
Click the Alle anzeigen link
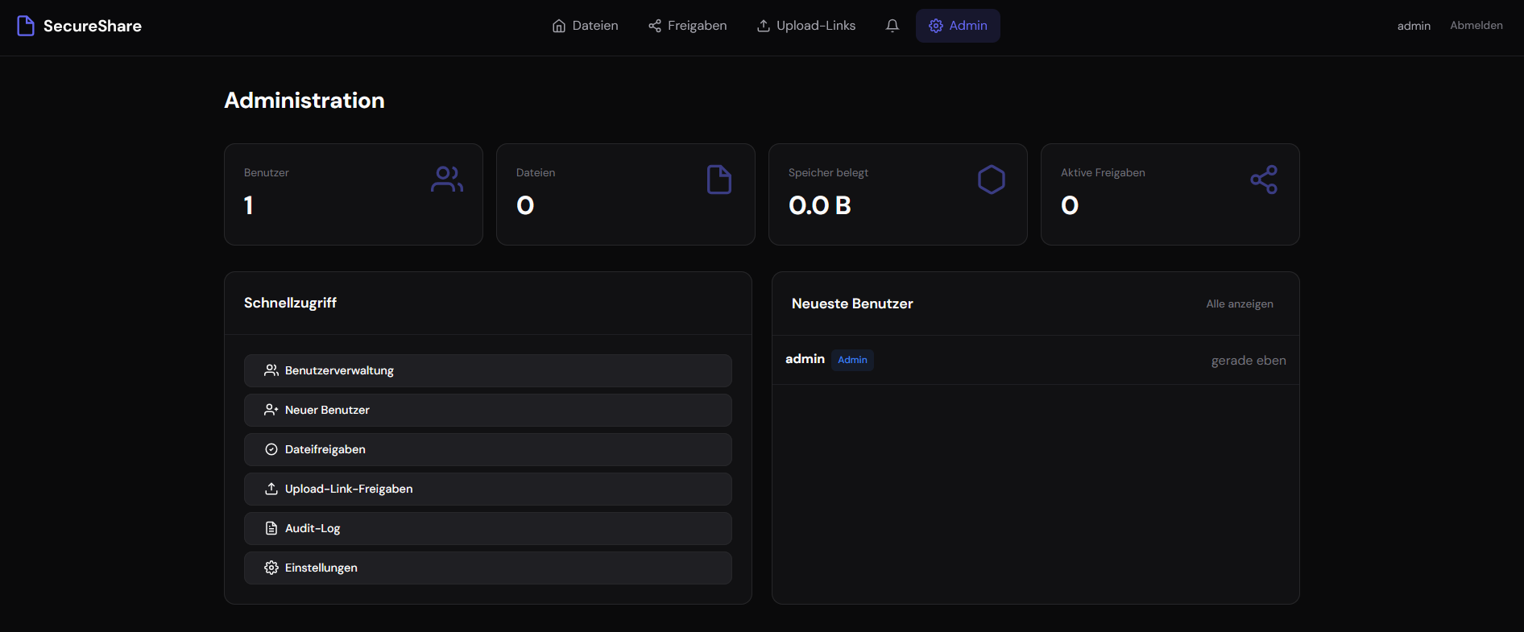1239,304
